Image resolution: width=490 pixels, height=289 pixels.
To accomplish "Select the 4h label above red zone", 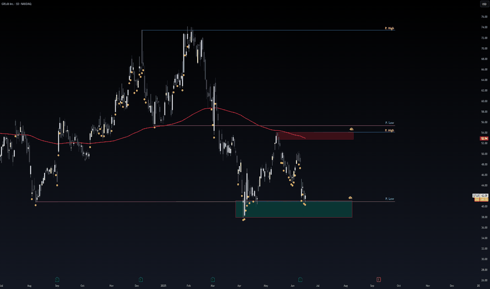I will click(x=351, y=129).
